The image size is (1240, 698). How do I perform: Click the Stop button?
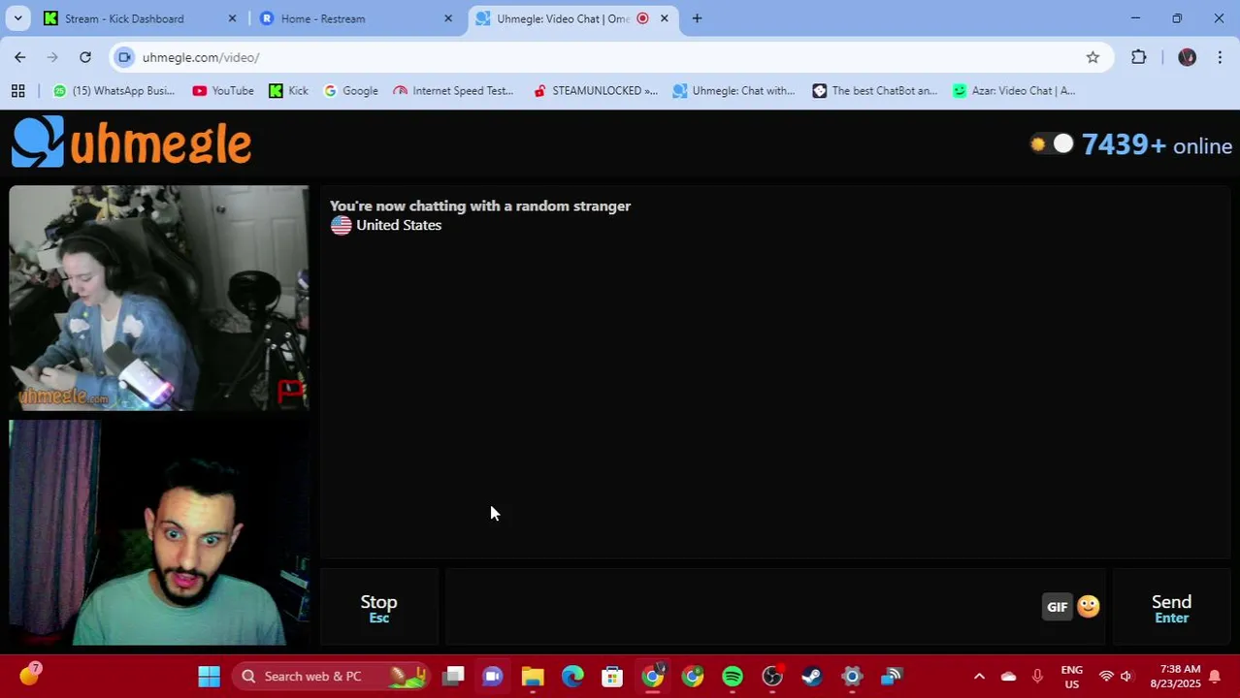[x=378, y=608]
